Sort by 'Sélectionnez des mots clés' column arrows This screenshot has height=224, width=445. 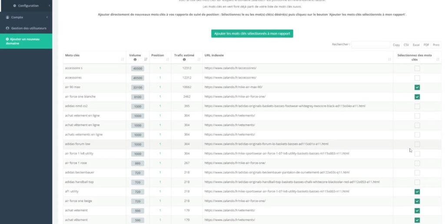pyautogui.click(x=438, y=59)
